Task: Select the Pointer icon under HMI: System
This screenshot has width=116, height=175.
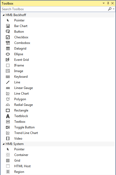Action: 8,149
